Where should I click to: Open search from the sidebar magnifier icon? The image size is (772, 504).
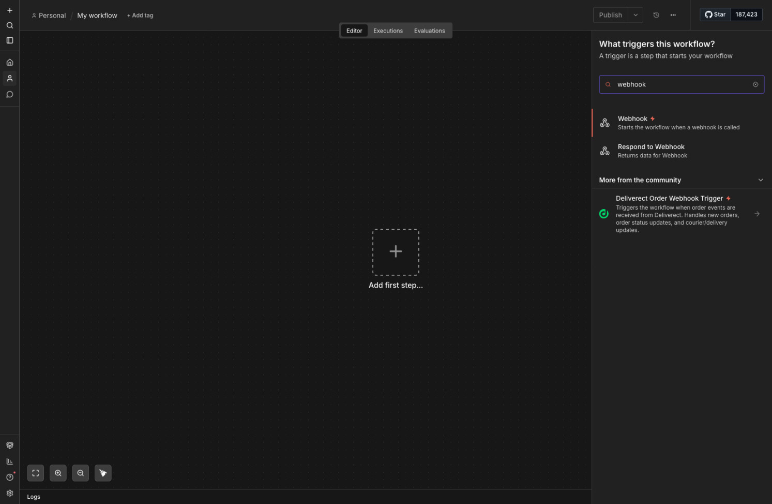pos(9,25)
